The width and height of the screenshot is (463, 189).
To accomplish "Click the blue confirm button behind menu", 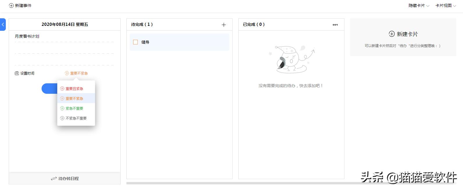I will [49, 89].
